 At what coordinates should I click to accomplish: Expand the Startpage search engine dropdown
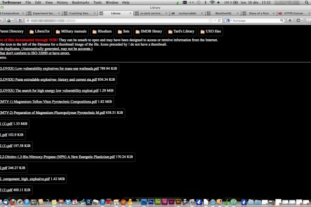(229, 21)
